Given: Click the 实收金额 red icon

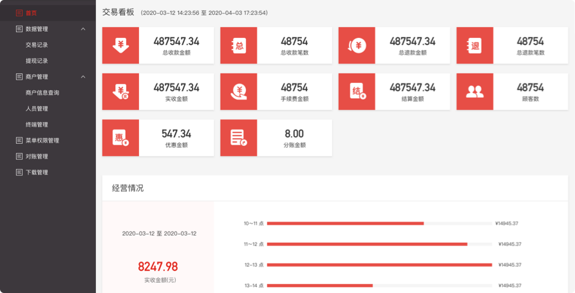Looking at the screenshot, I should [x=120, y=92].
